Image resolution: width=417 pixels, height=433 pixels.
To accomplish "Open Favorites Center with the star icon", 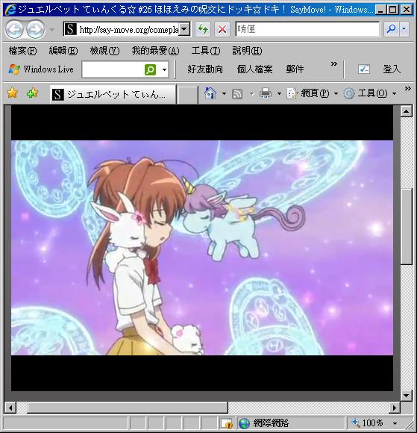I will pos(13,93).
